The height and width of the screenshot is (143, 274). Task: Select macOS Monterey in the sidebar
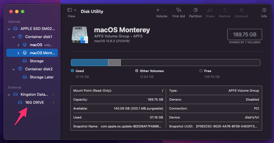[x=32, y=53]
